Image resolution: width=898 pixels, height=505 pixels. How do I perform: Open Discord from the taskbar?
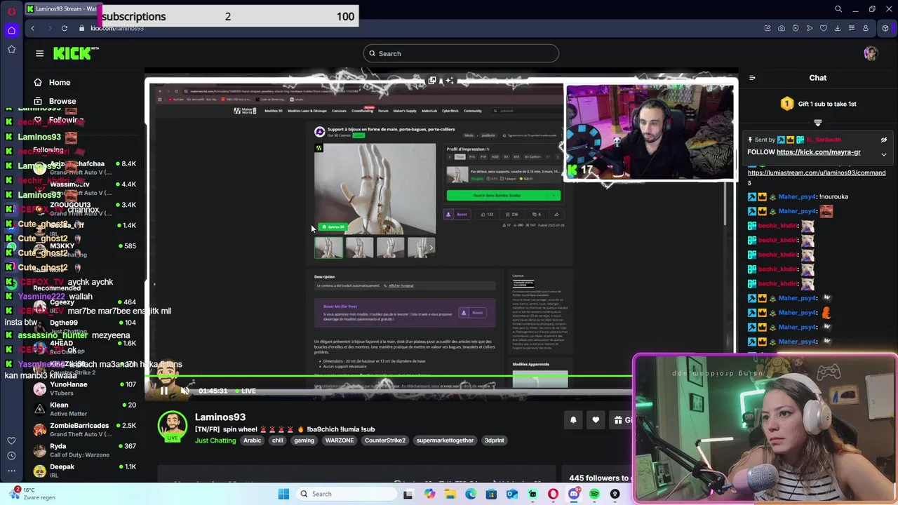click(574, 494)
